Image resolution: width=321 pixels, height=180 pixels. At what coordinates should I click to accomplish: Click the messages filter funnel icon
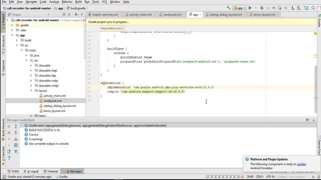(16, 151)
